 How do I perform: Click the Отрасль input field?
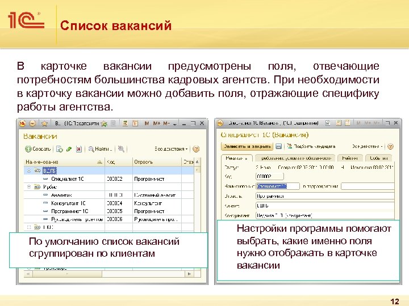[325, 196]
